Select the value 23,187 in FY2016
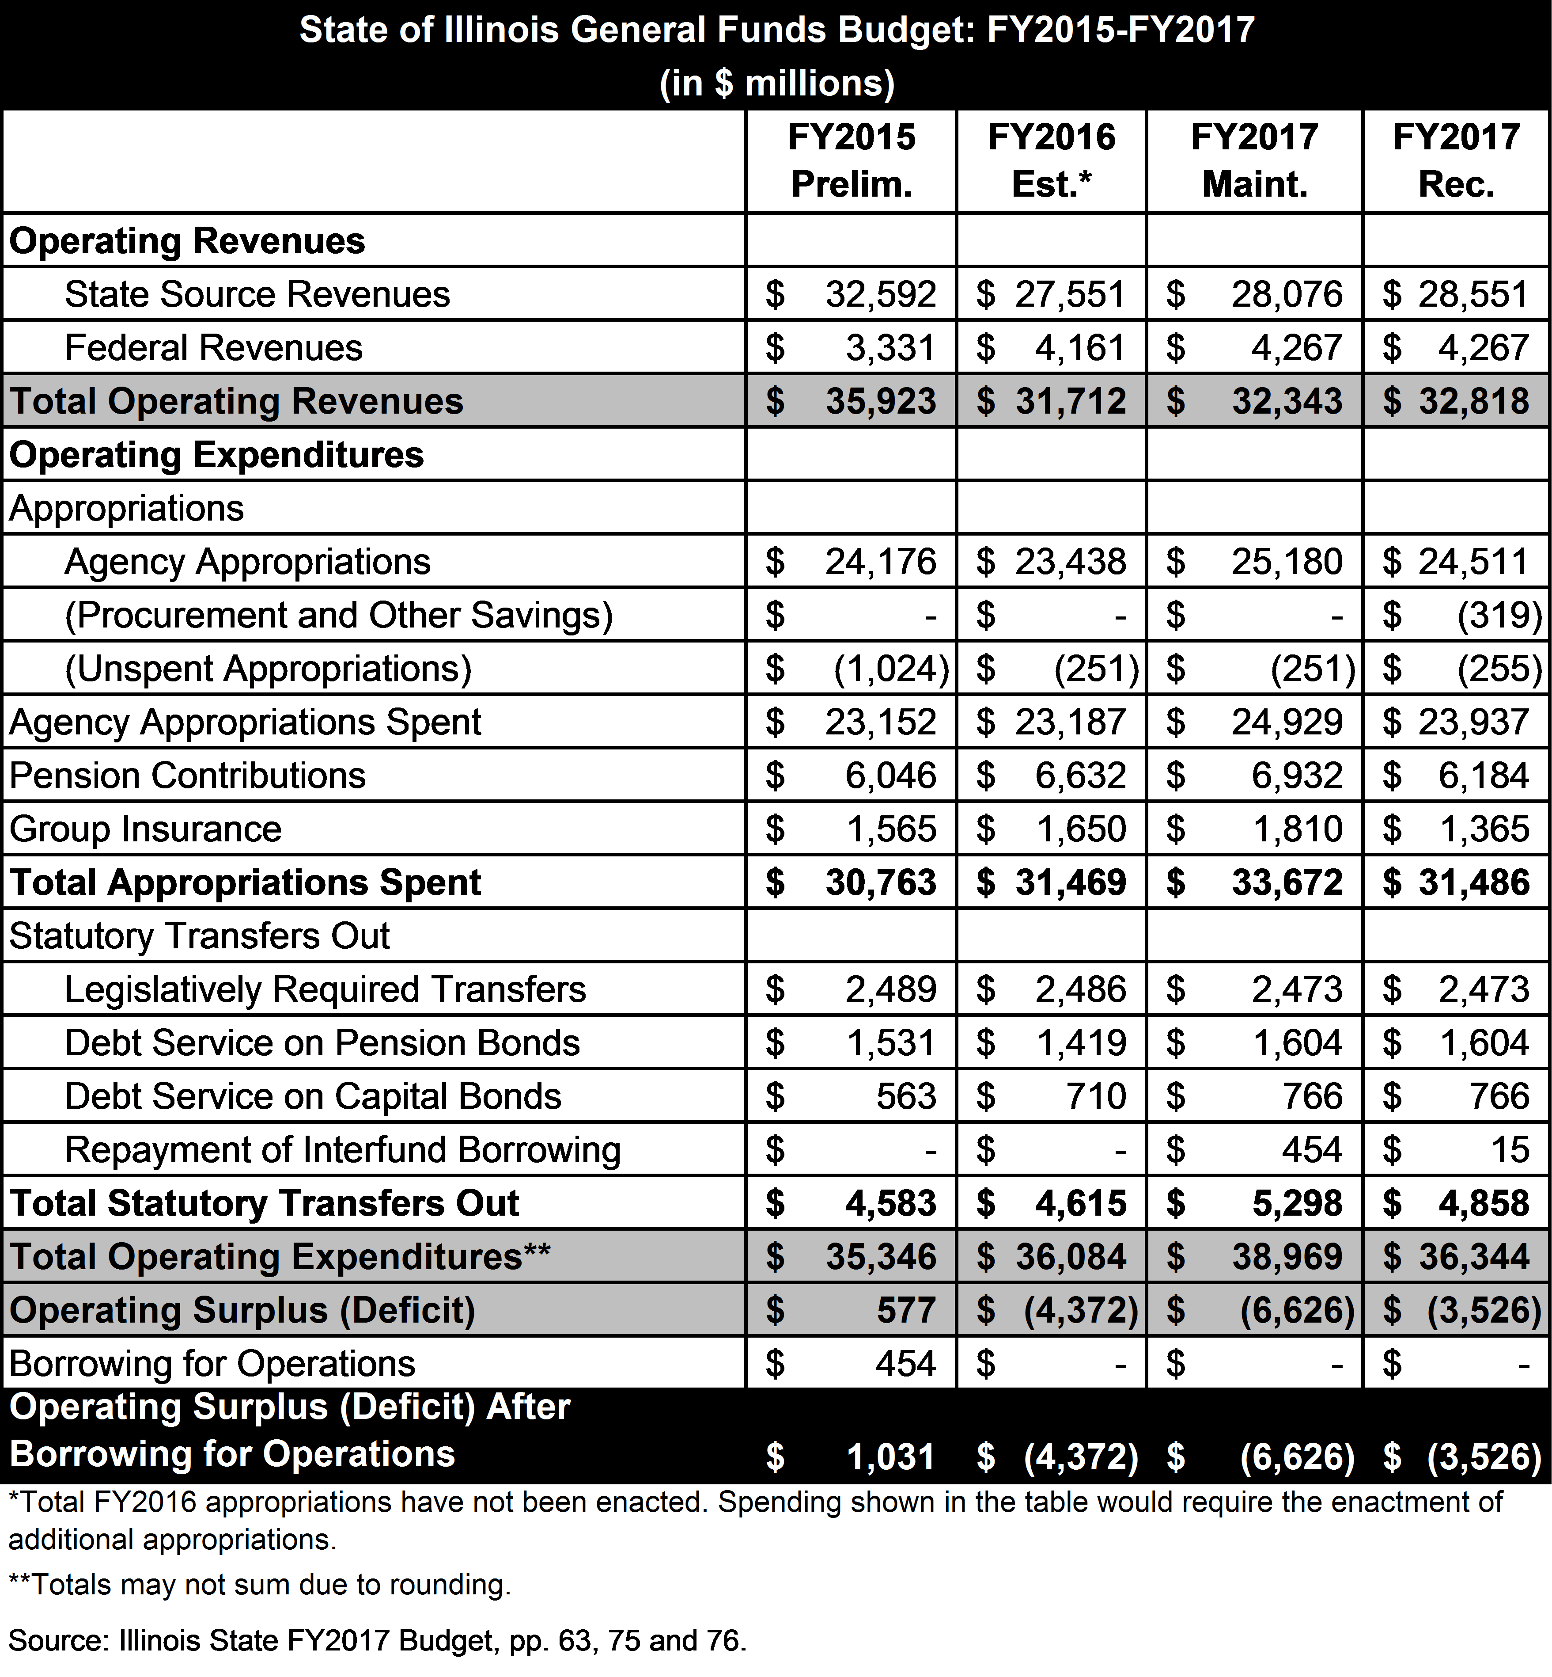 (x=1070, y=723)
